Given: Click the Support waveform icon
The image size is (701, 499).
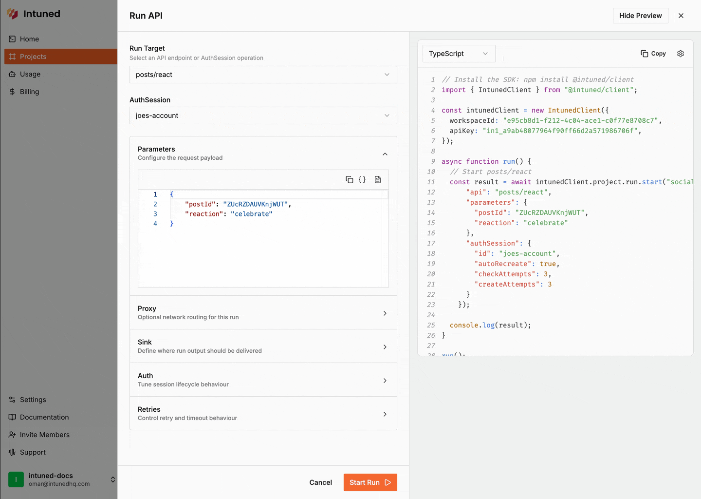Looking at the screenshot, I should point(12,452).
